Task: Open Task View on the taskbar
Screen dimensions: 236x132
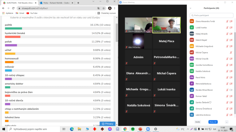Action: tap(64, 129)
